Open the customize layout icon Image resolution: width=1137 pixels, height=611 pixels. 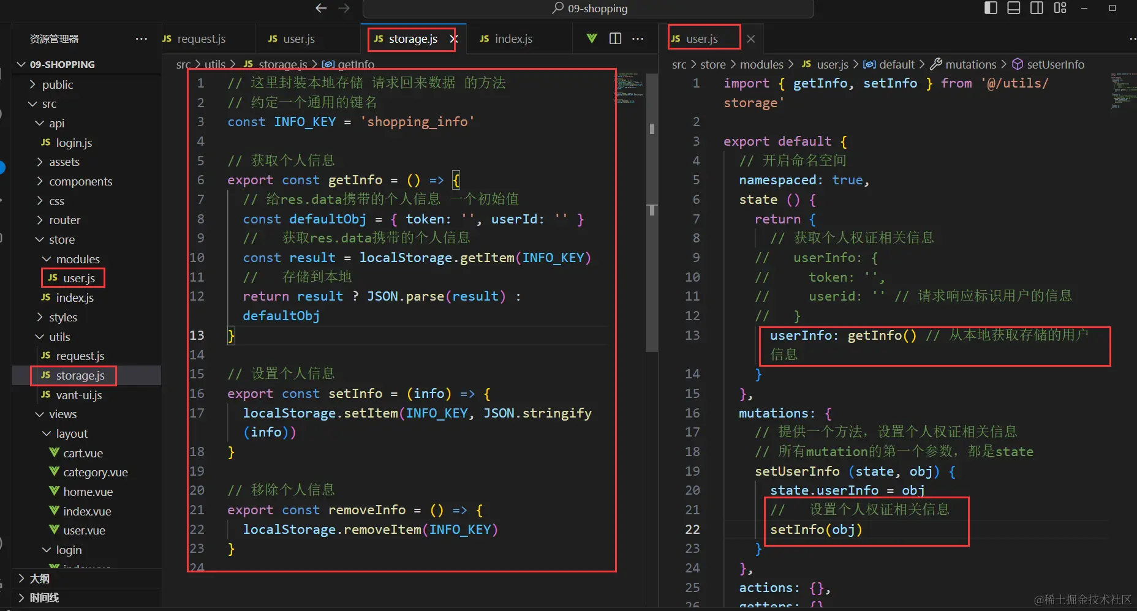click(x=1060, y=8)
